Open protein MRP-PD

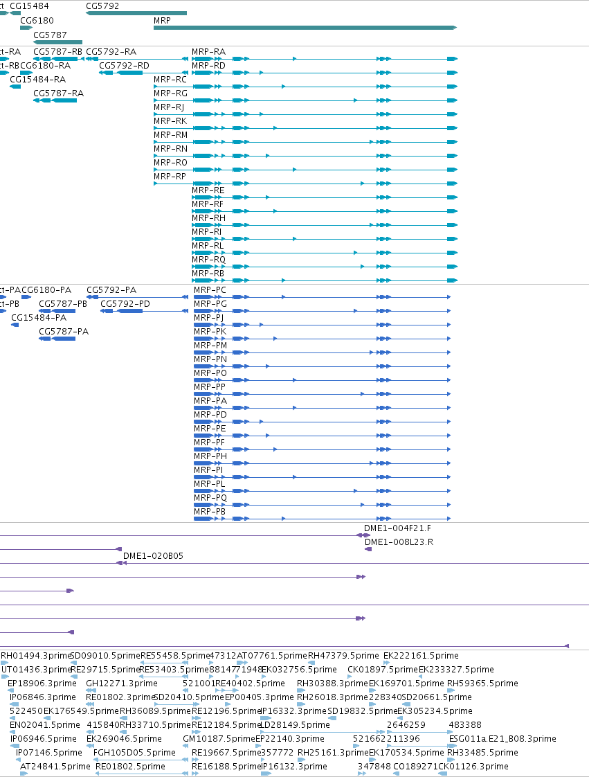(210, 416)
